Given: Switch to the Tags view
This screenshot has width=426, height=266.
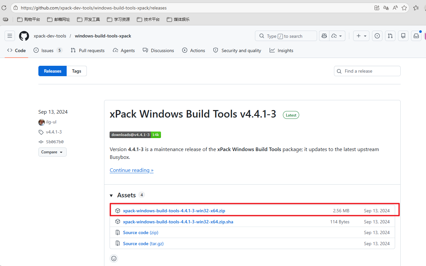Looking at the screenshot, I should tap(77, 71).
